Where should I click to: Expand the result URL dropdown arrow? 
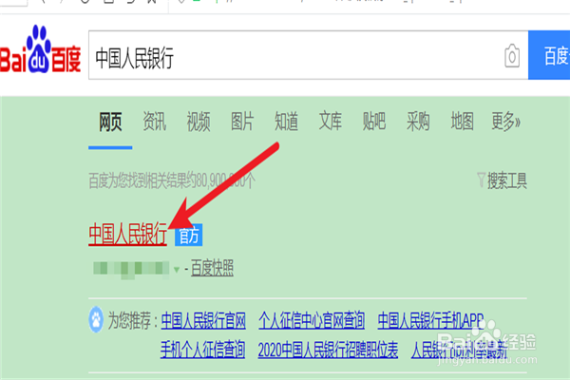(177, 270)
